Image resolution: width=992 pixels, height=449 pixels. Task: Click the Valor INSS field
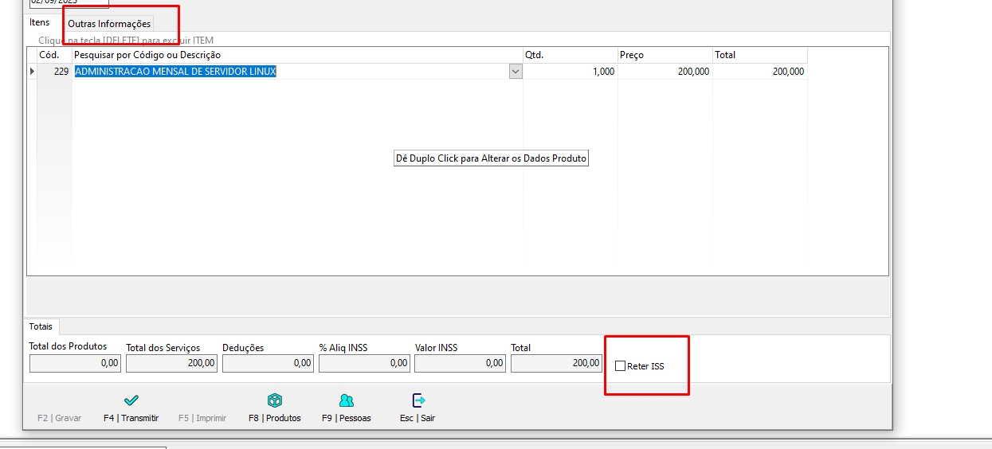tap(460, 363)
